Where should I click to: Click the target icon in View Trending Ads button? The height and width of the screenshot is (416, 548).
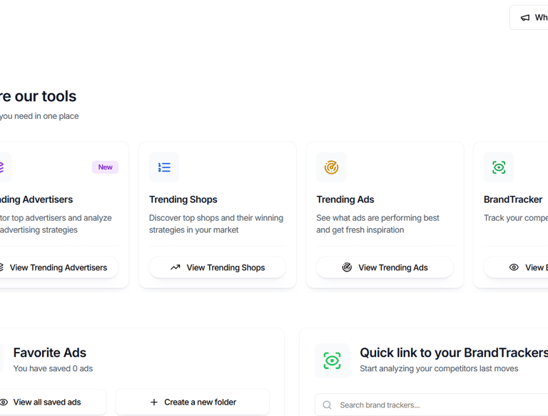tap(347, 268)
